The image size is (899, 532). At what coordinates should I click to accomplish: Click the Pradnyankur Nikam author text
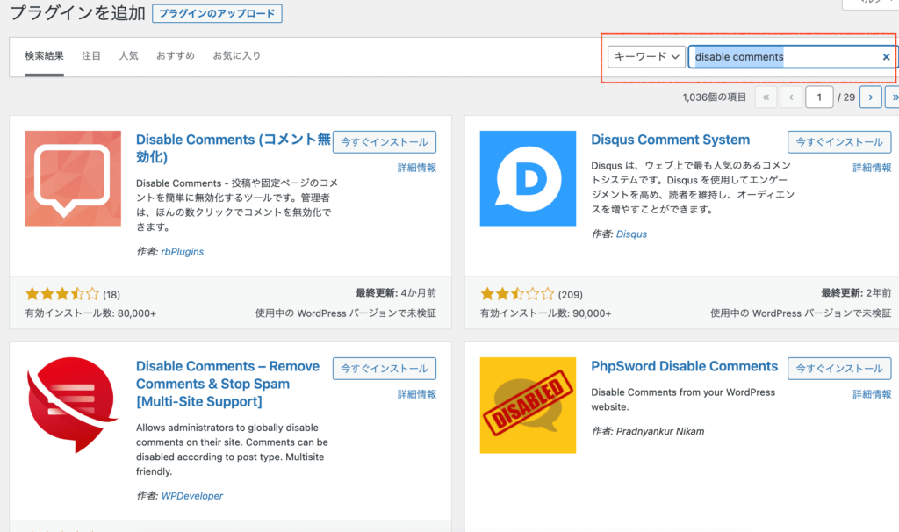pyautogui.click(x=660, y=431)
